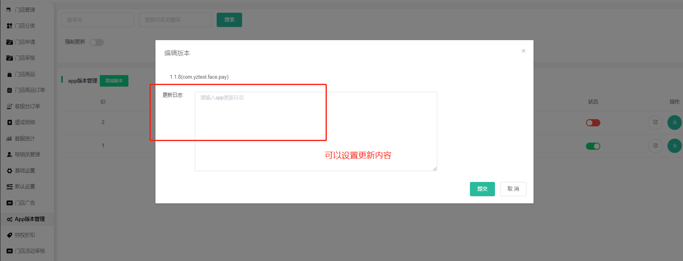683x261 pixels.
Task: Click edit icon for version ID 1
Action: (x=655, y=146)
